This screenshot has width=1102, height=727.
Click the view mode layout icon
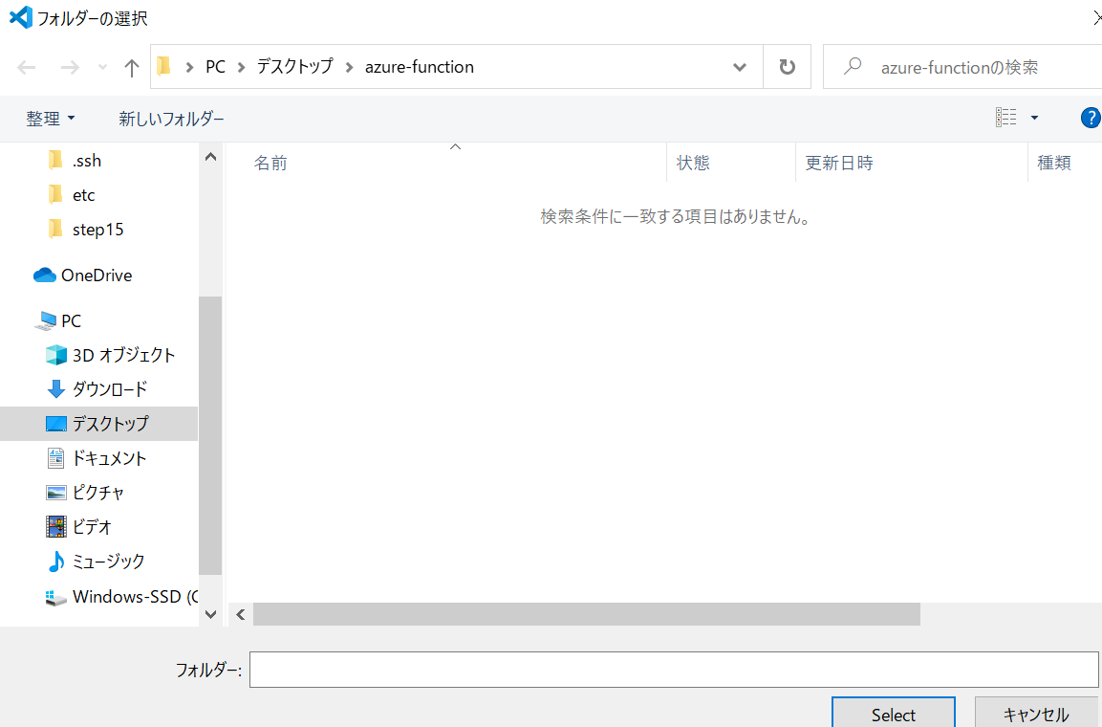(x=1005, y=118)
